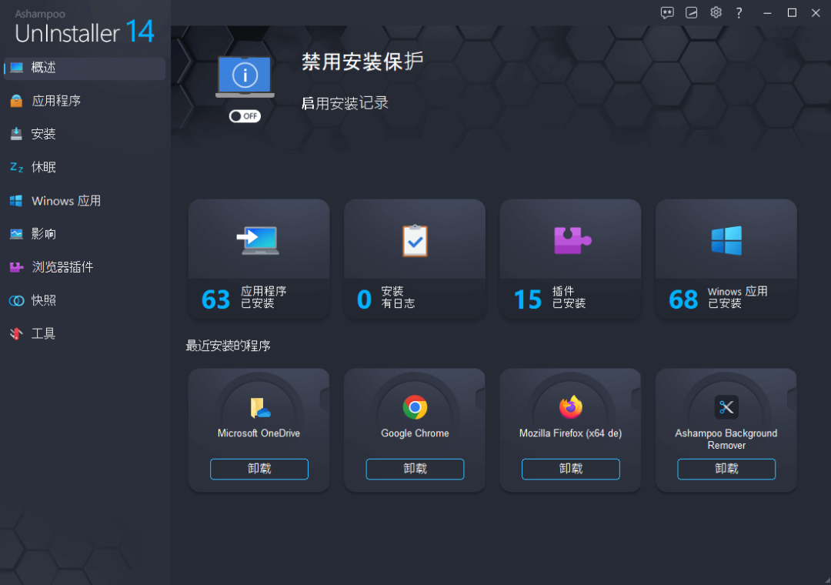Click the Windows logo icon in sidebar

[x=16, y=201]
